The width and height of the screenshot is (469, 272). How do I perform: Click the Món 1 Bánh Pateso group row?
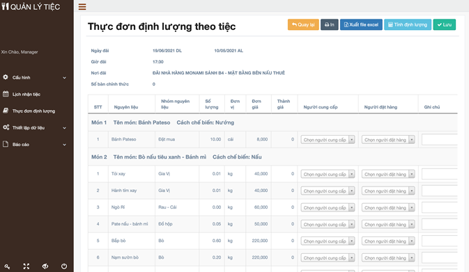272,122
